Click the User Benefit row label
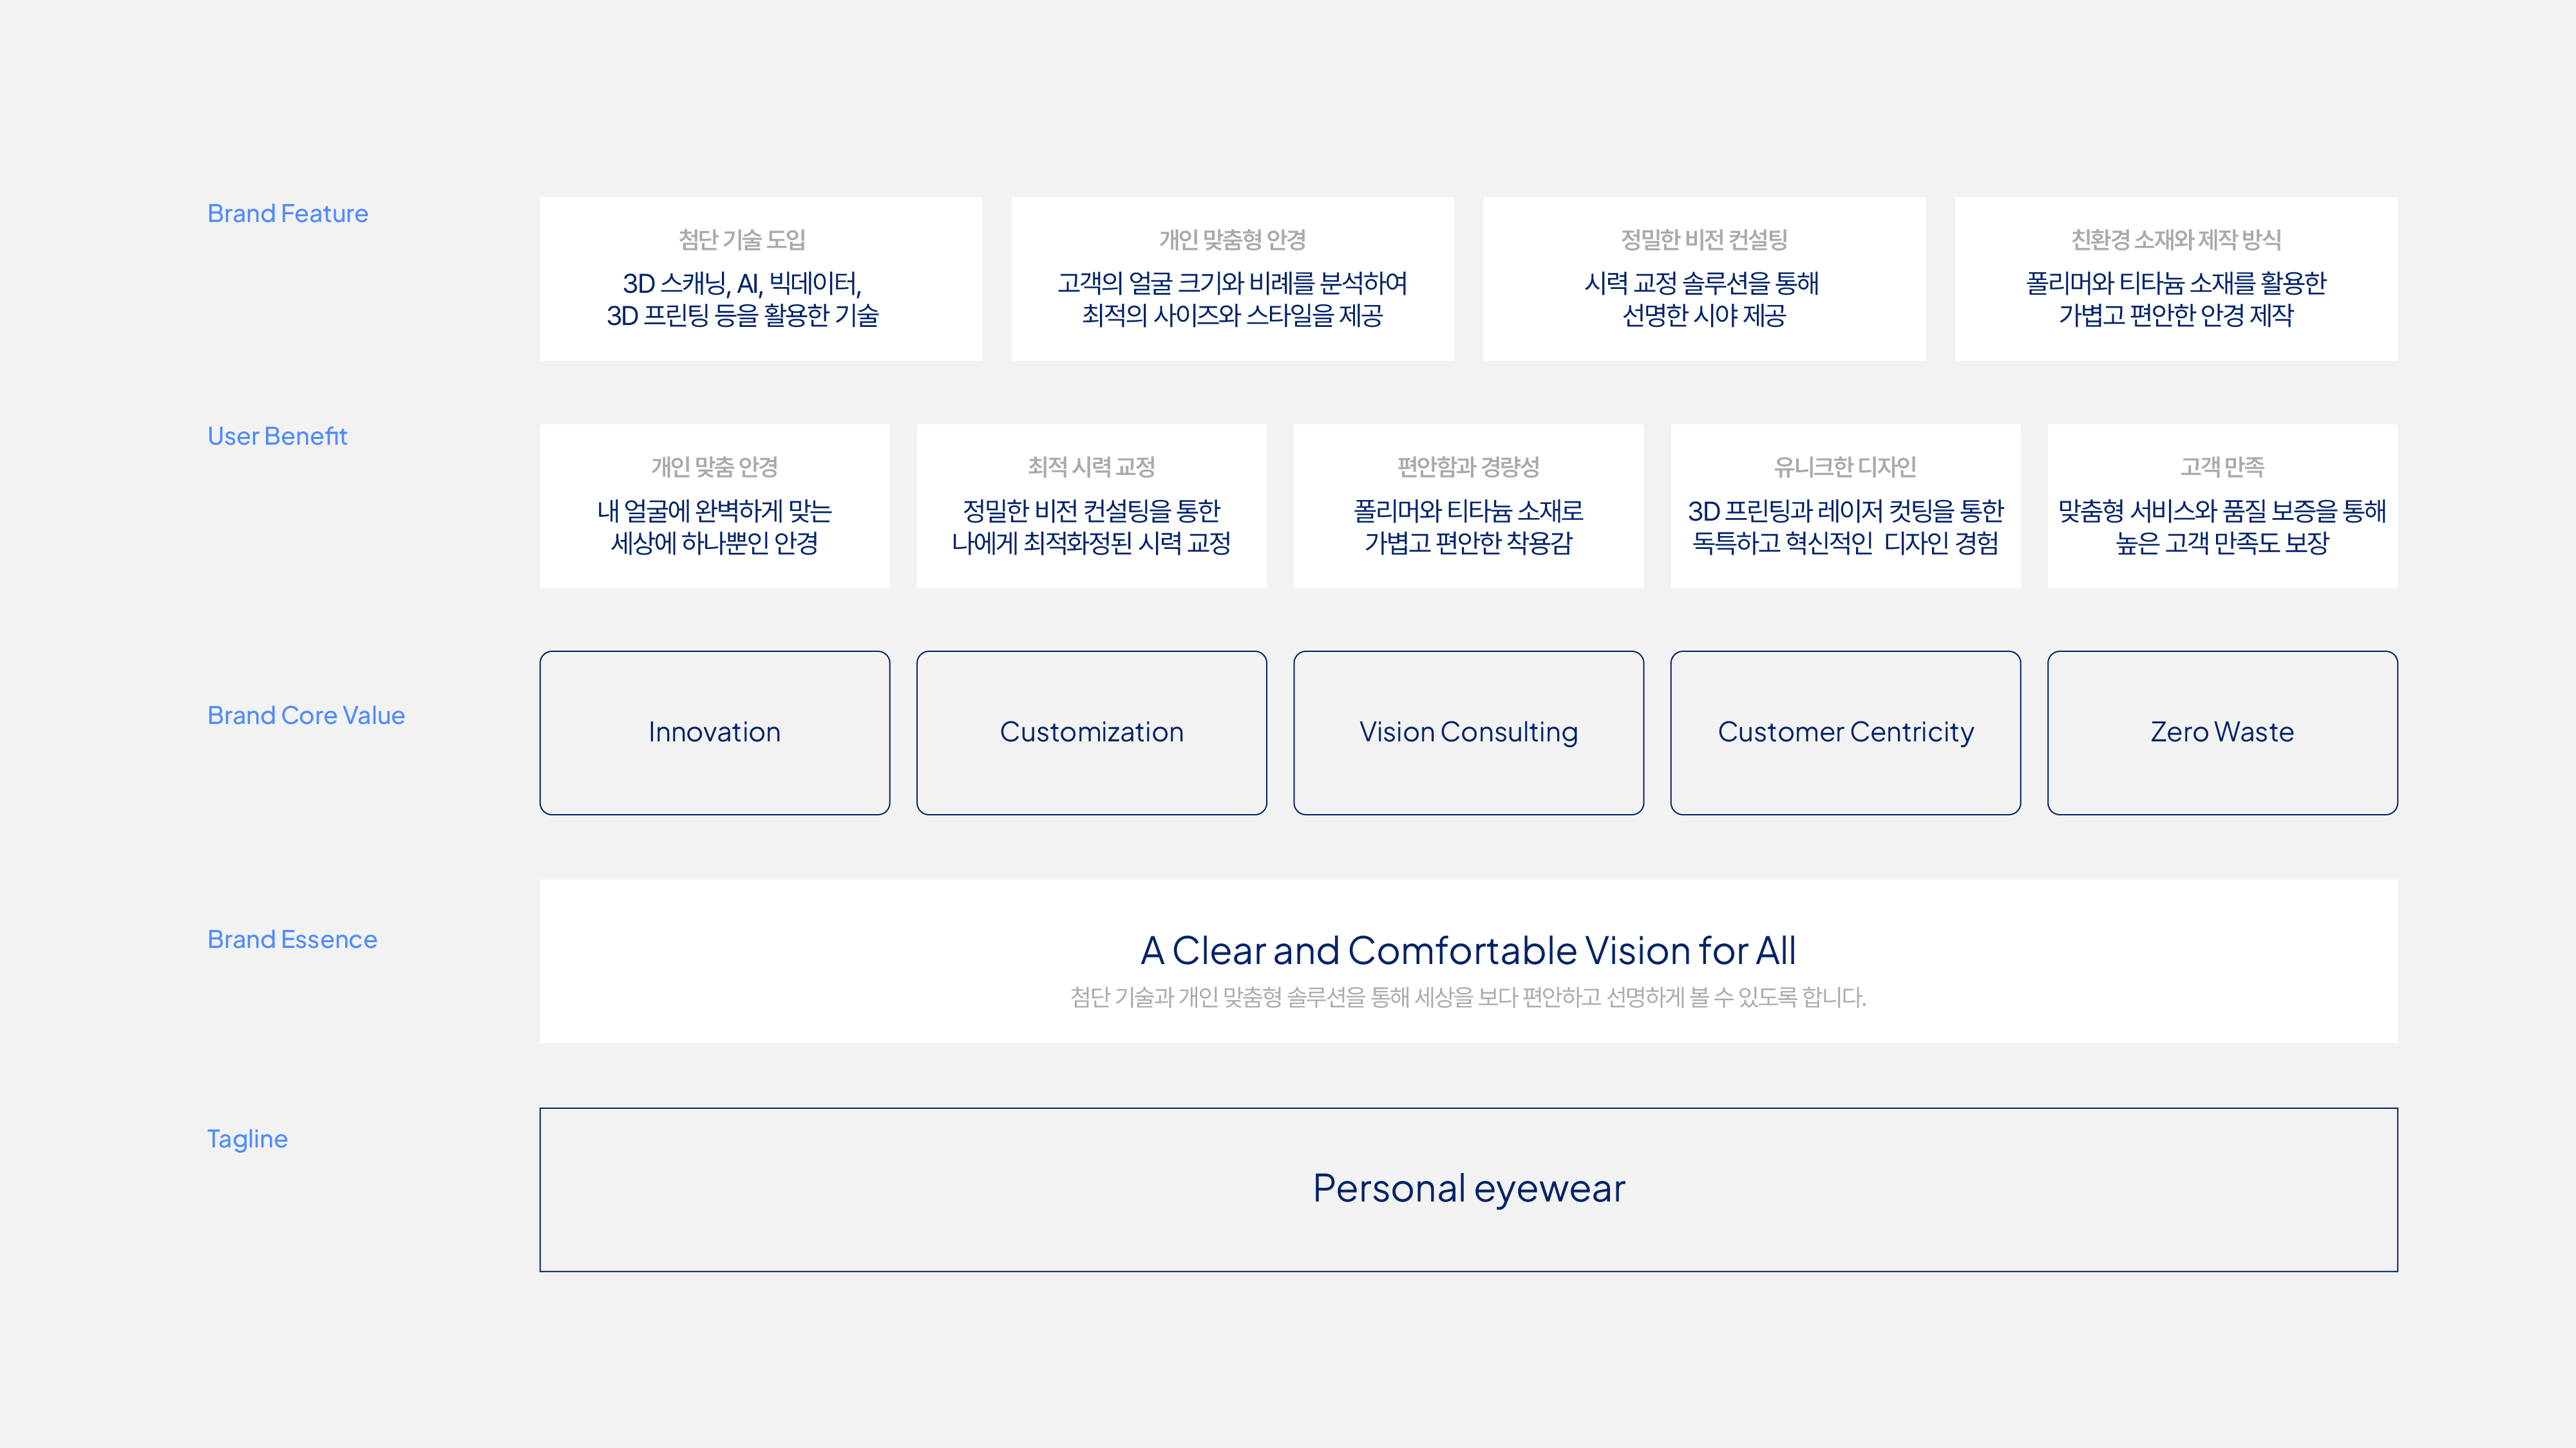 [277, 437]
